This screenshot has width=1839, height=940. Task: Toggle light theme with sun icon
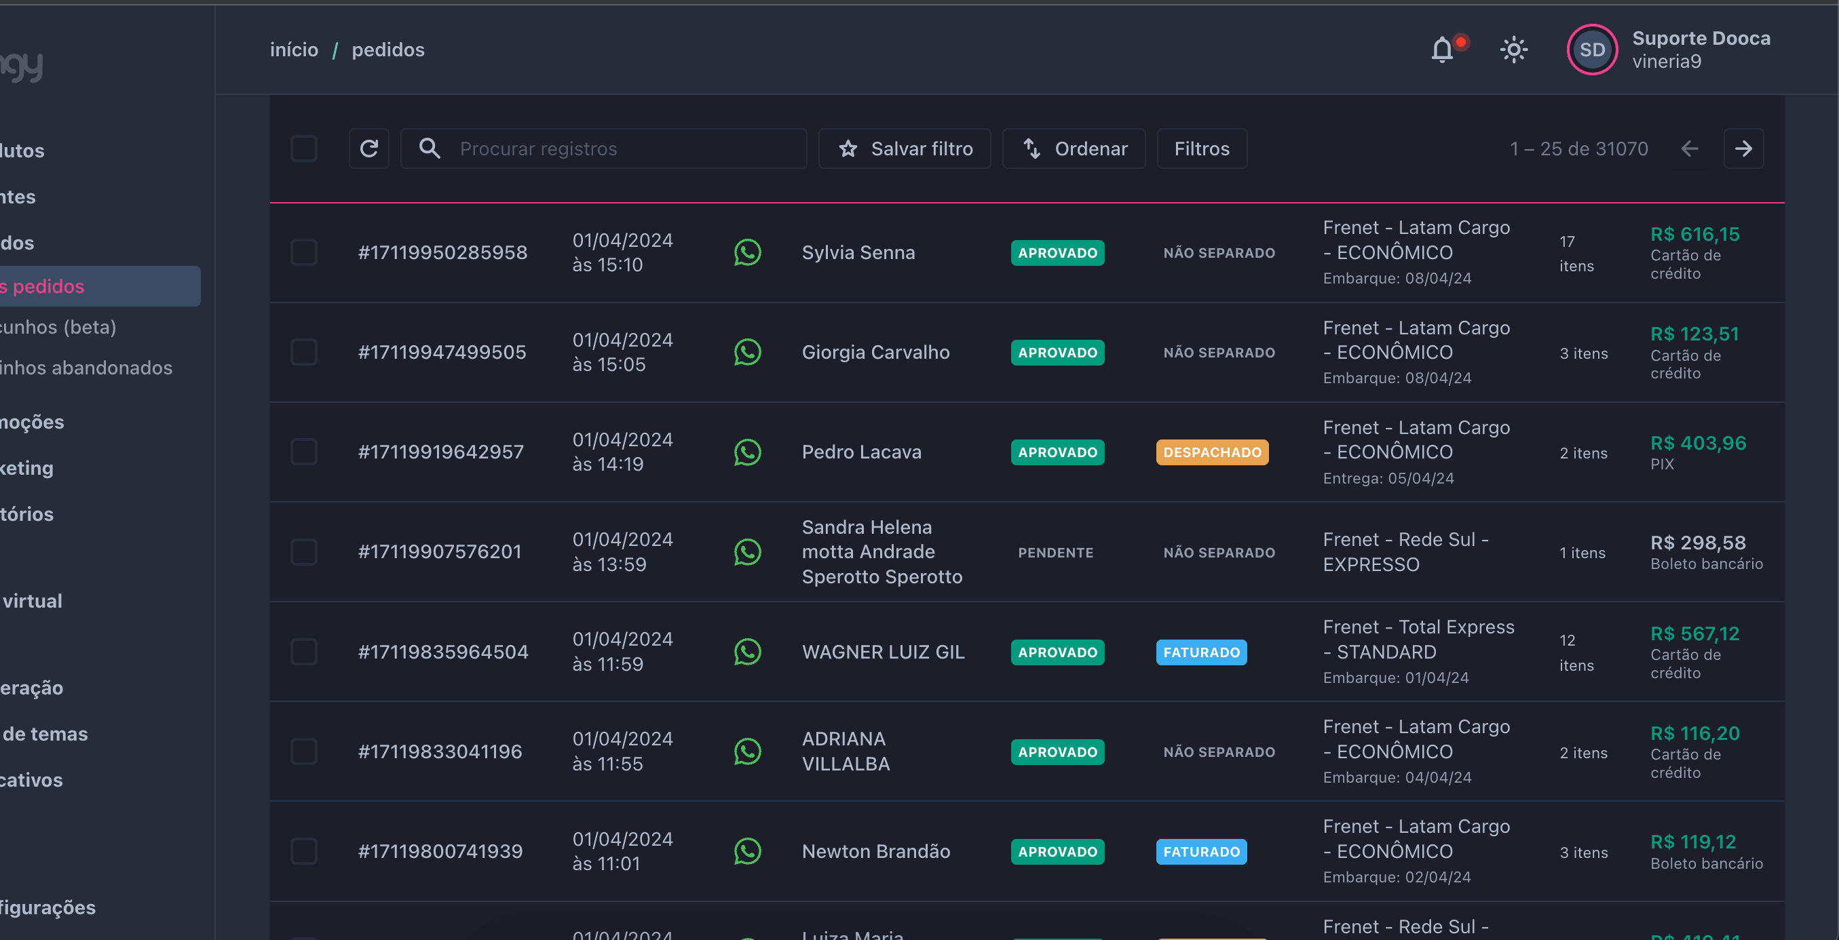[1513, 50]
